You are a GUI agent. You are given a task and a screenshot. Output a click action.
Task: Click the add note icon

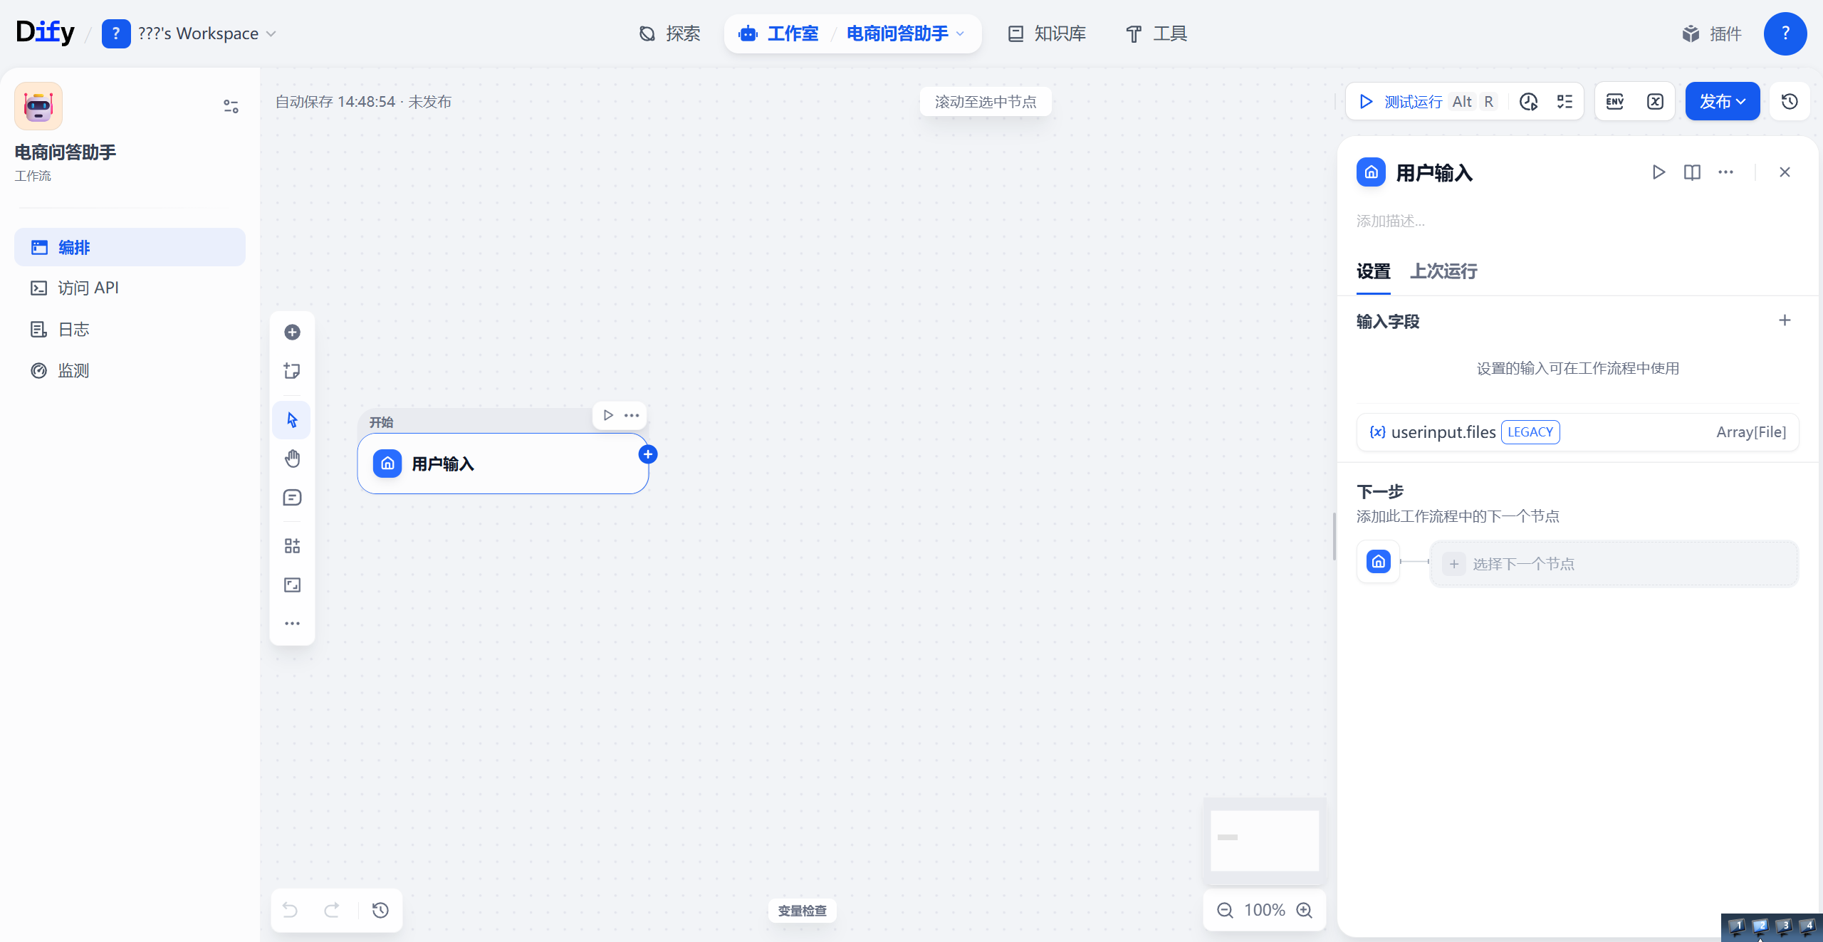click(292, 371)
